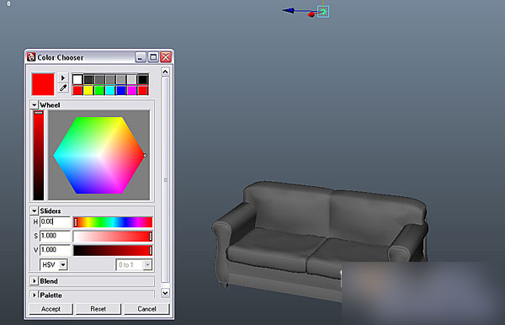Click the Saturation slider bar
505x325 pixels.
tap(113, 236)
